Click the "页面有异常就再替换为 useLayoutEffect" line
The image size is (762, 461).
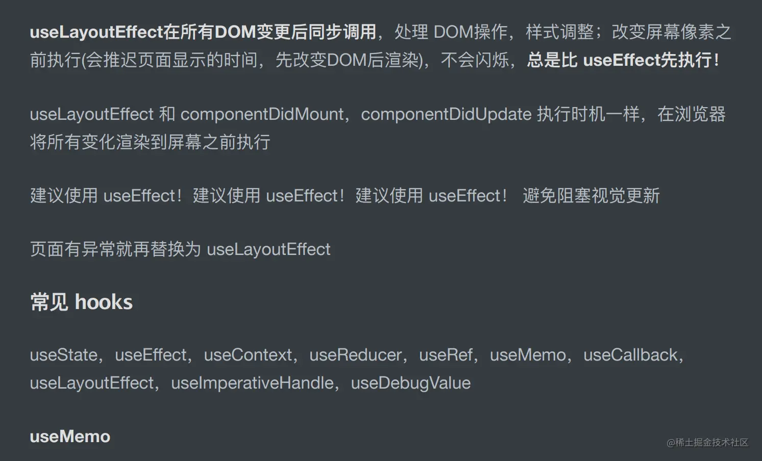pyautogui.click(x=180, y=249)
